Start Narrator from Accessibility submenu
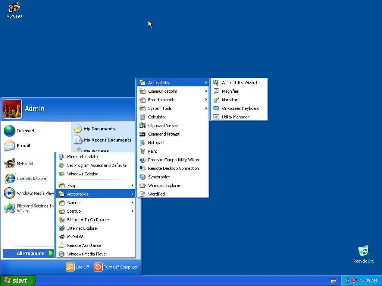This screenshot has height=286, width=382. 239,100
